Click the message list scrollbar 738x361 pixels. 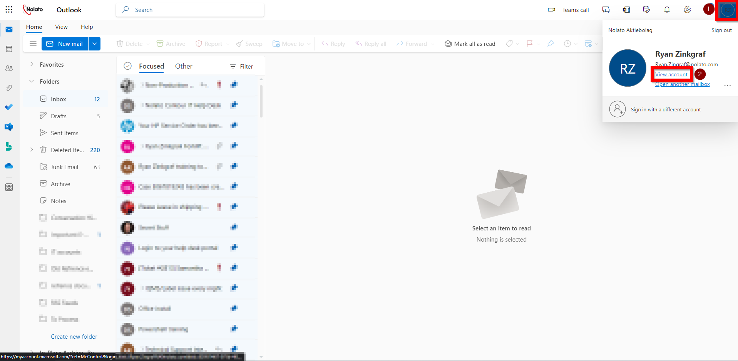pyautogui.click(x=261, y=101)
